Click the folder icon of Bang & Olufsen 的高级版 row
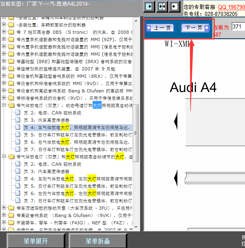Viewport: 245px width, 248px height. tap(11, 90)
